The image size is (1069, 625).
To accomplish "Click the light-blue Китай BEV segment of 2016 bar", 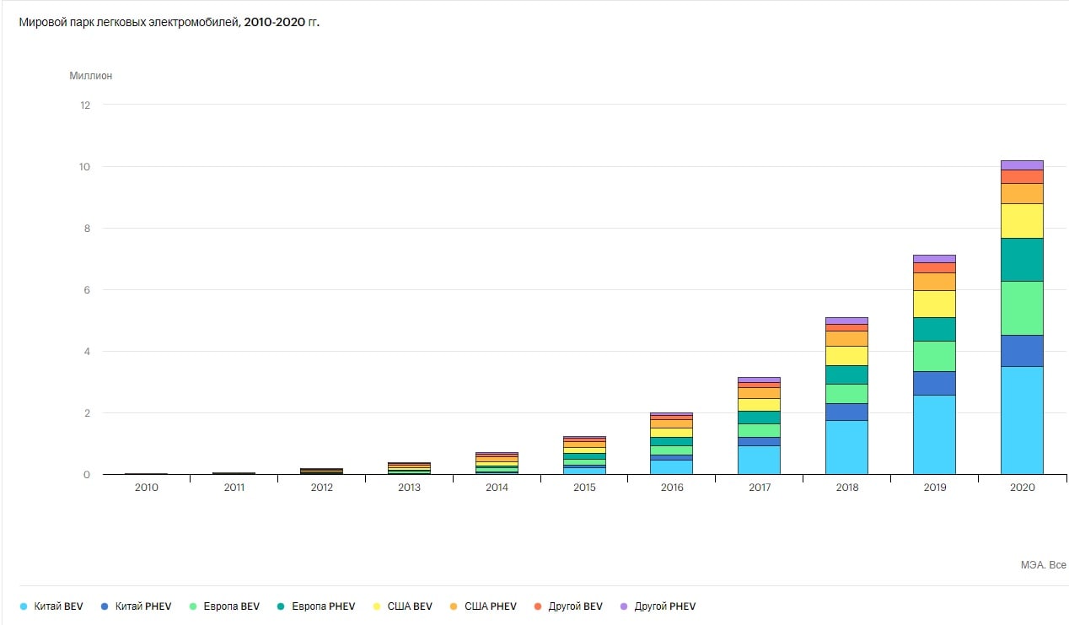I will 671,466.
